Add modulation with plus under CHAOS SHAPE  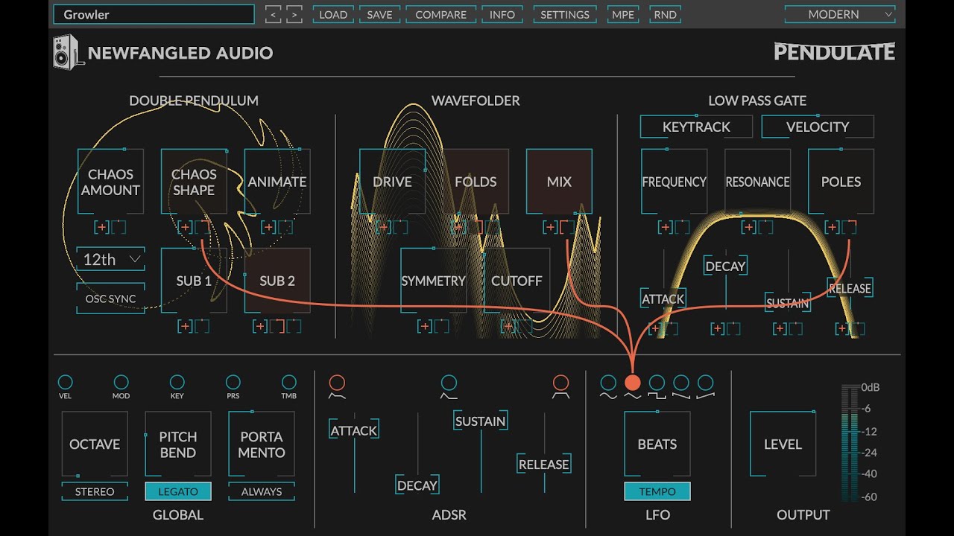pyautogui.click(x=186, y=227)
